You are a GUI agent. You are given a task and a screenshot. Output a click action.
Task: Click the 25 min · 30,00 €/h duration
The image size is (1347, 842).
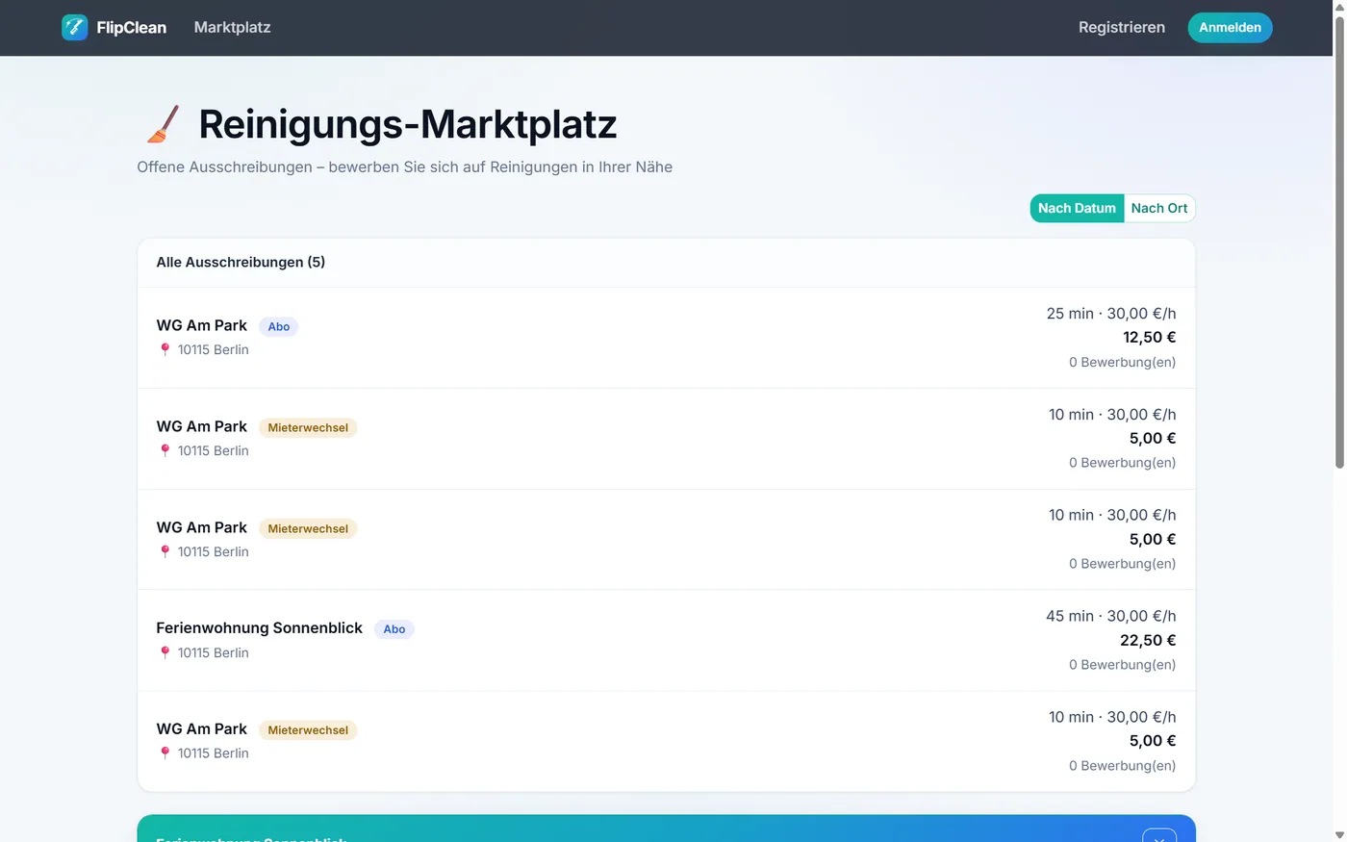[x=1110, y=314]
